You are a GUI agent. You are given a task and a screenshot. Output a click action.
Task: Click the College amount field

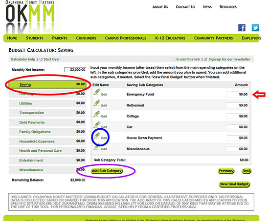[237, 116]
